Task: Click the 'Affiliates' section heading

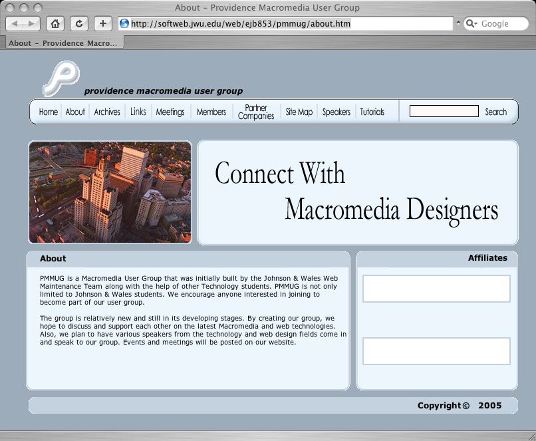Action: 488,258
